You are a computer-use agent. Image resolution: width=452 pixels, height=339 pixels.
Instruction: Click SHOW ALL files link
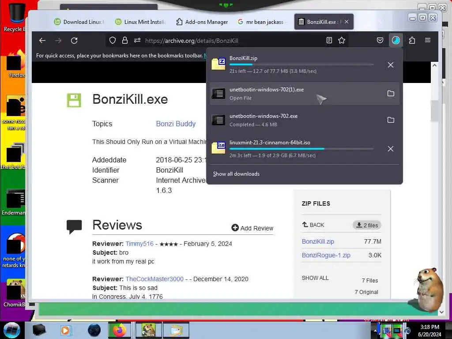coord(315,278)
